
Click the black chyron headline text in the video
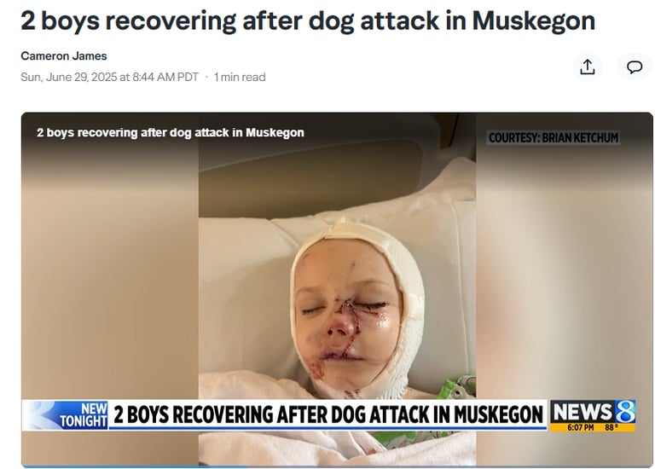click(327, 414)
